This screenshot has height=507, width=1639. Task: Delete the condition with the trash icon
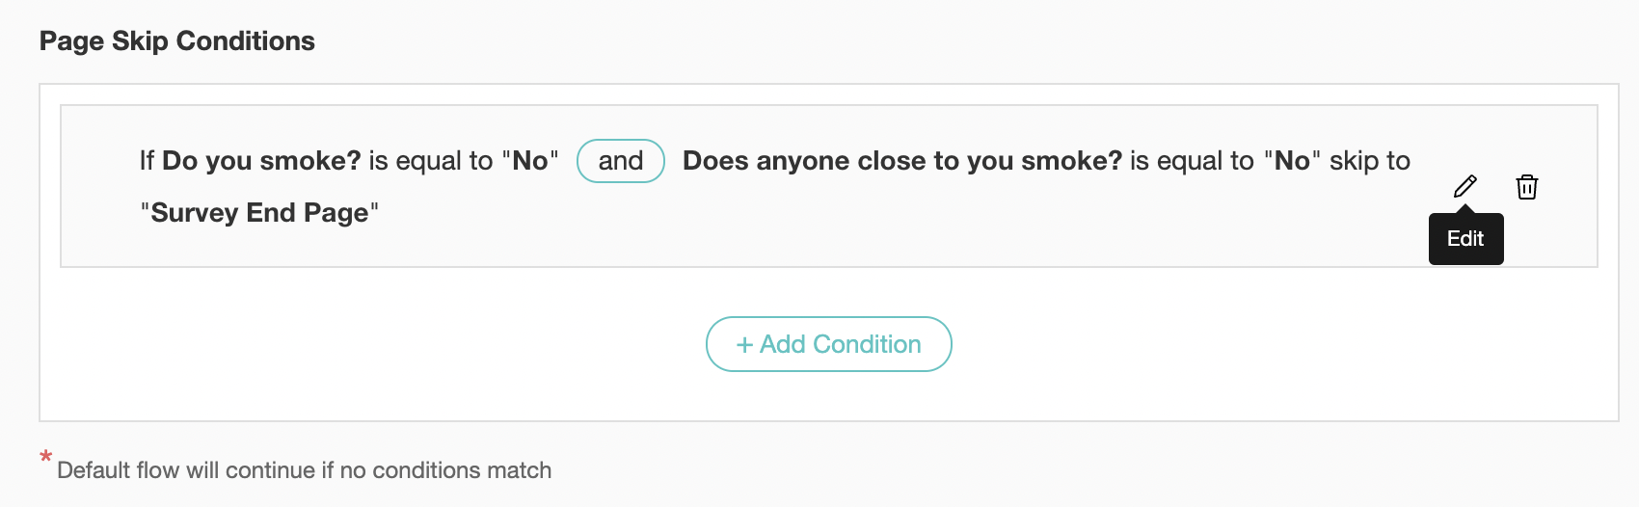(1526, 187)
